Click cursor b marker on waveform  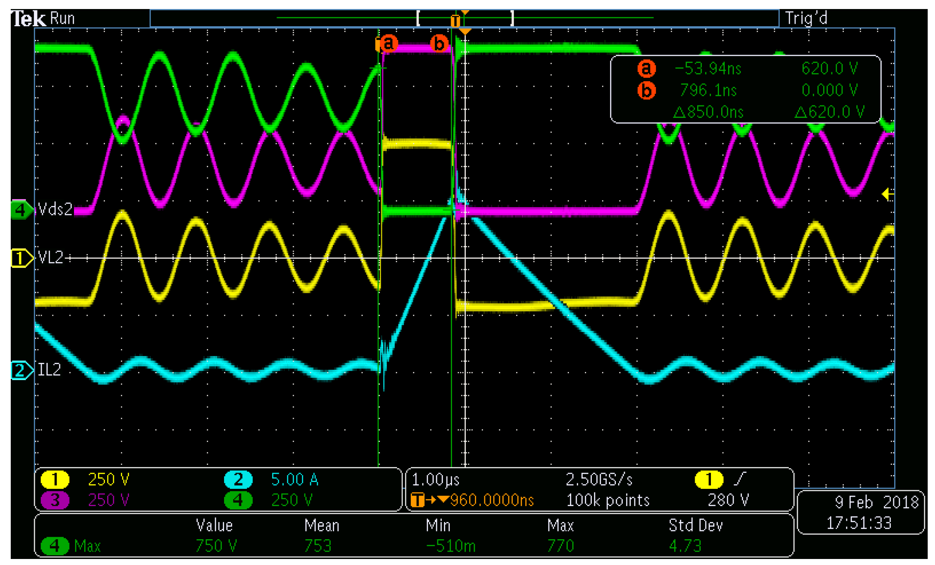coord(439,43)
